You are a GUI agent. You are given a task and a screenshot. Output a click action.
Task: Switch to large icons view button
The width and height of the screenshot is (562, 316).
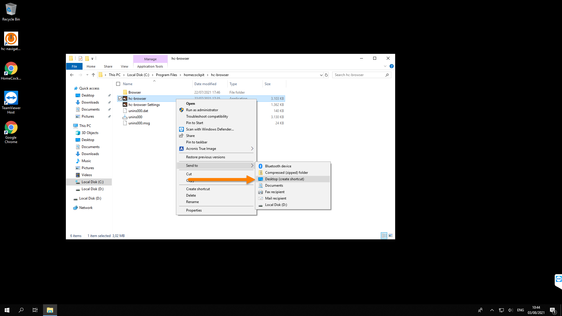[390, 236]
